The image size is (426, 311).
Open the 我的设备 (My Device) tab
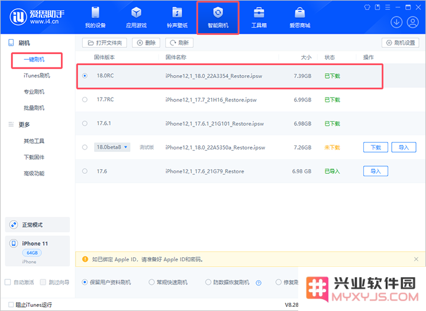[x=95, y=18]
